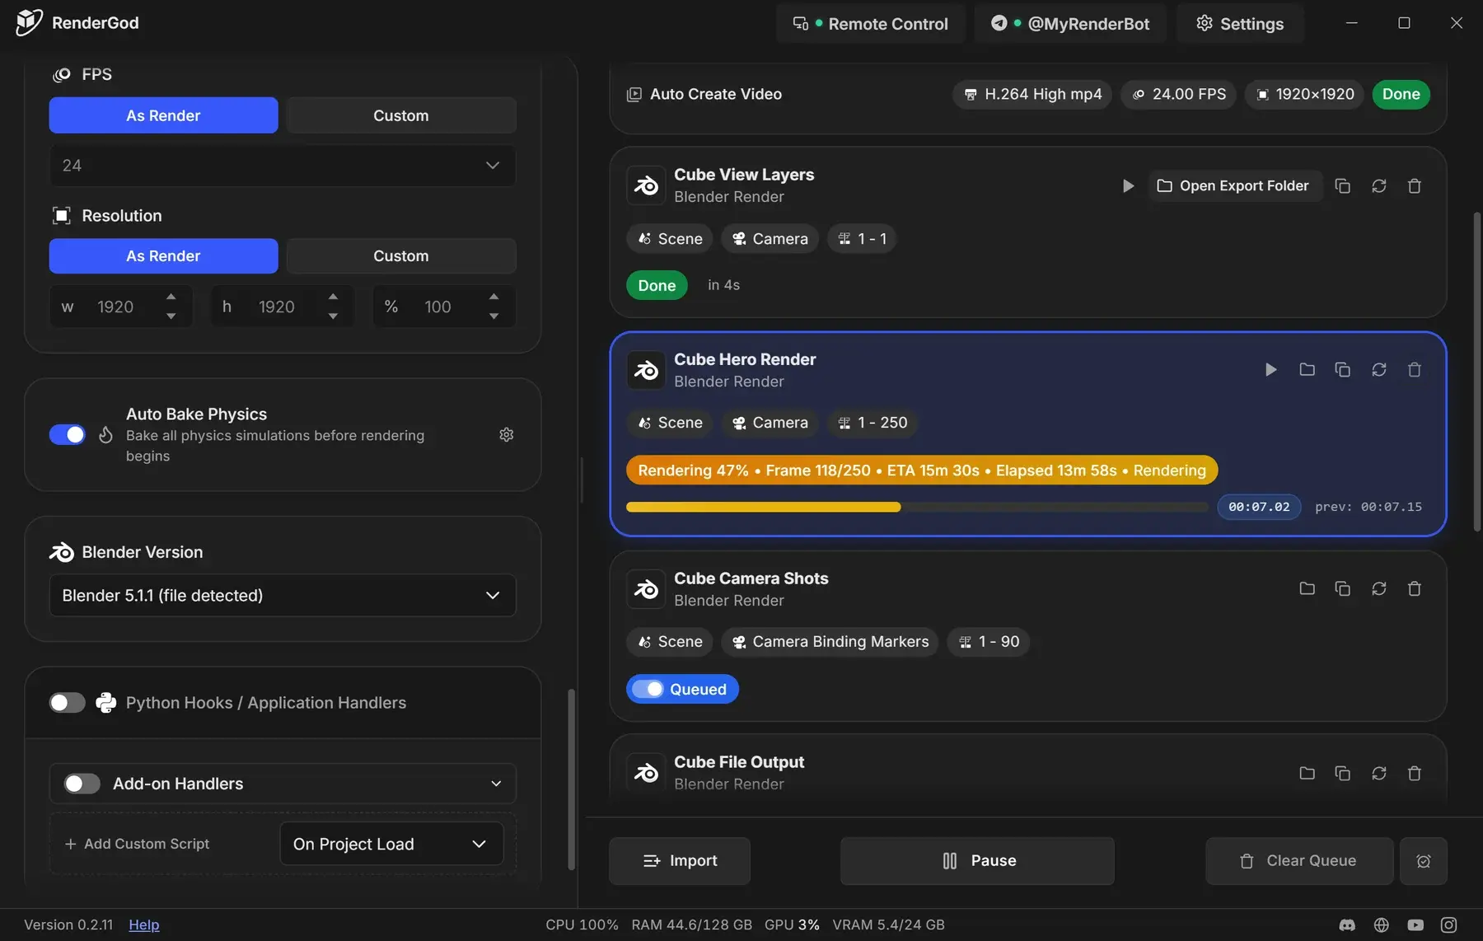Screen dimensions: 1483x941
Task: Open the On Project Load dropdown
Action: 391,844
